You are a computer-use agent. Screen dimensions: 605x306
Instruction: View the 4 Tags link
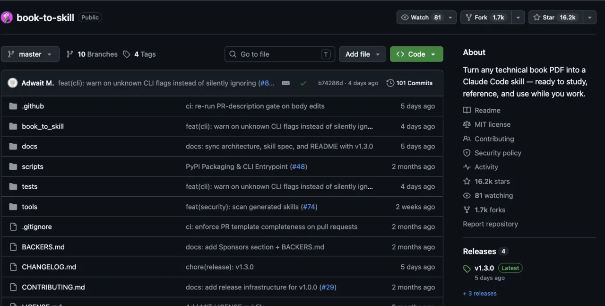(139, 54)
